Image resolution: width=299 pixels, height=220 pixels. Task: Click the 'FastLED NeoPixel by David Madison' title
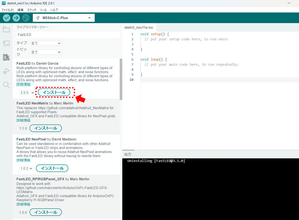click(x=46, y=139)
